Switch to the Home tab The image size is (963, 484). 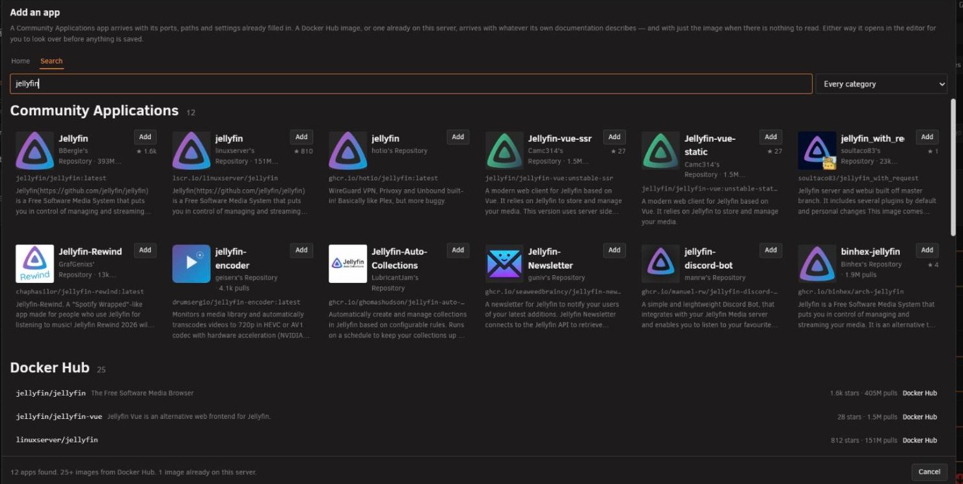20,61
